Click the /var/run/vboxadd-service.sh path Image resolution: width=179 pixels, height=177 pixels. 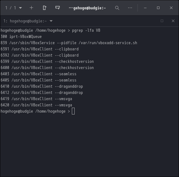pos(108,43)
